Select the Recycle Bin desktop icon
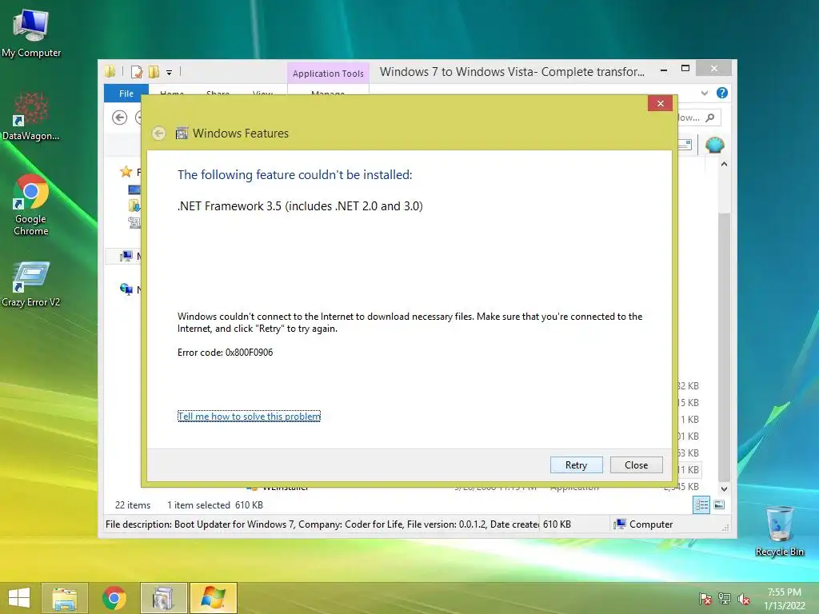The width and height of the screenshot is (819, 614). 779,532
